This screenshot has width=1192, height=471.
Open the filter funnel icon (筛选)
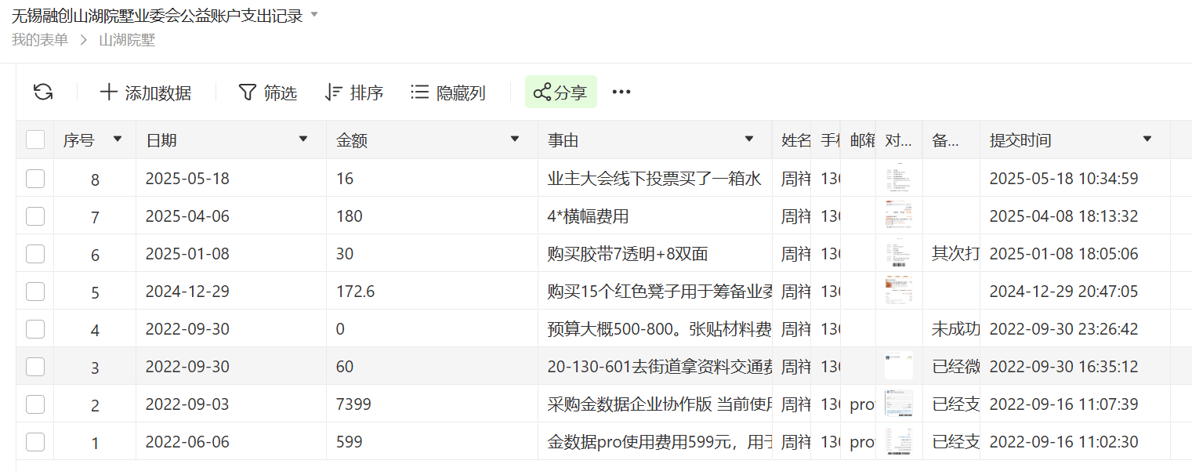[247, 92]
